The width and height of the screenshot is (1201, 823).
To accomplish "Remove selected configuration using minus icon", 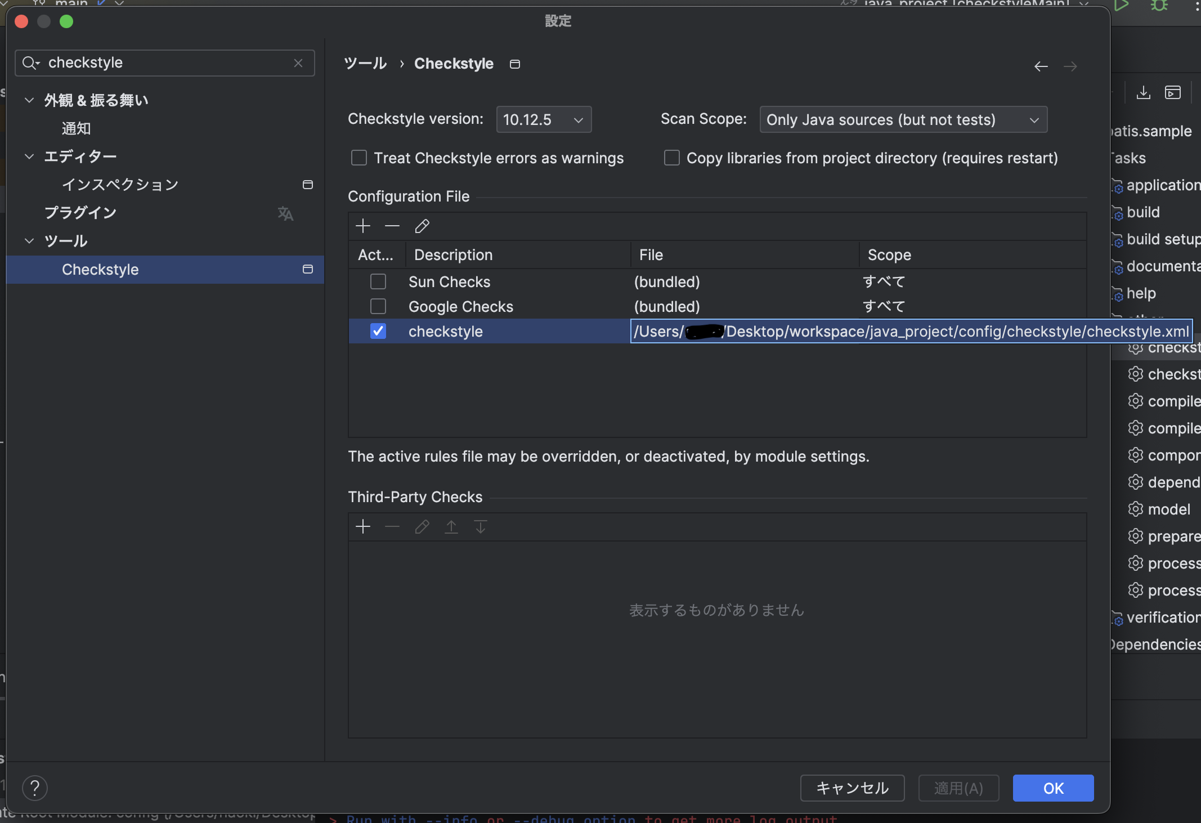I will [x=392, y=226].
